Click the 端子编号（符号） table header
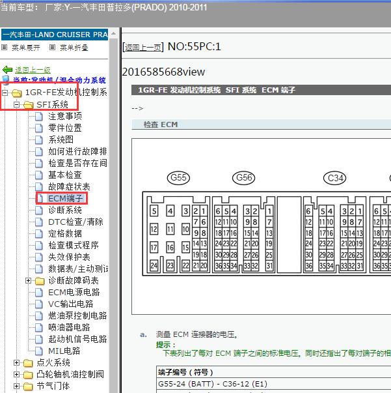Viewport: 391px width, 393px height. click(274, 372)
